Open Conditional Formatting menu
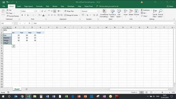 coord(104,13)
